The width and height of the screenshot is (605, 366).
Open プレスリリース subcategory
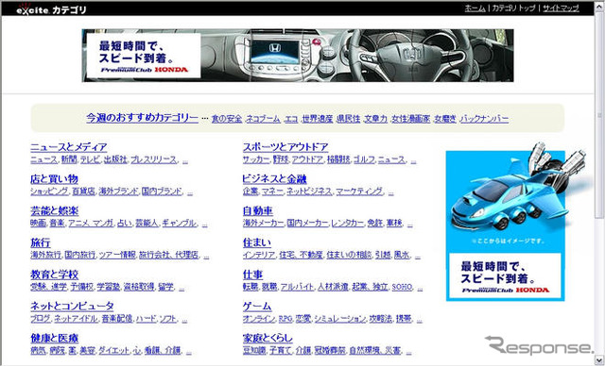point(153,159)
